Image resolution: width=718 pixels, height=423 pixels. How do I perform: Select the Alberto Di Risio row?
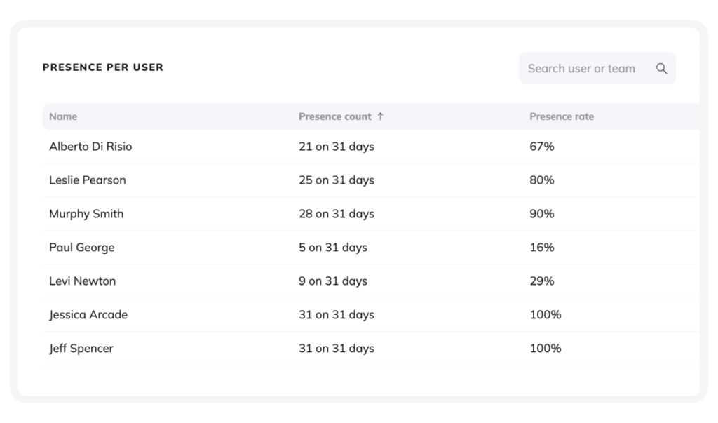[90, 147]
